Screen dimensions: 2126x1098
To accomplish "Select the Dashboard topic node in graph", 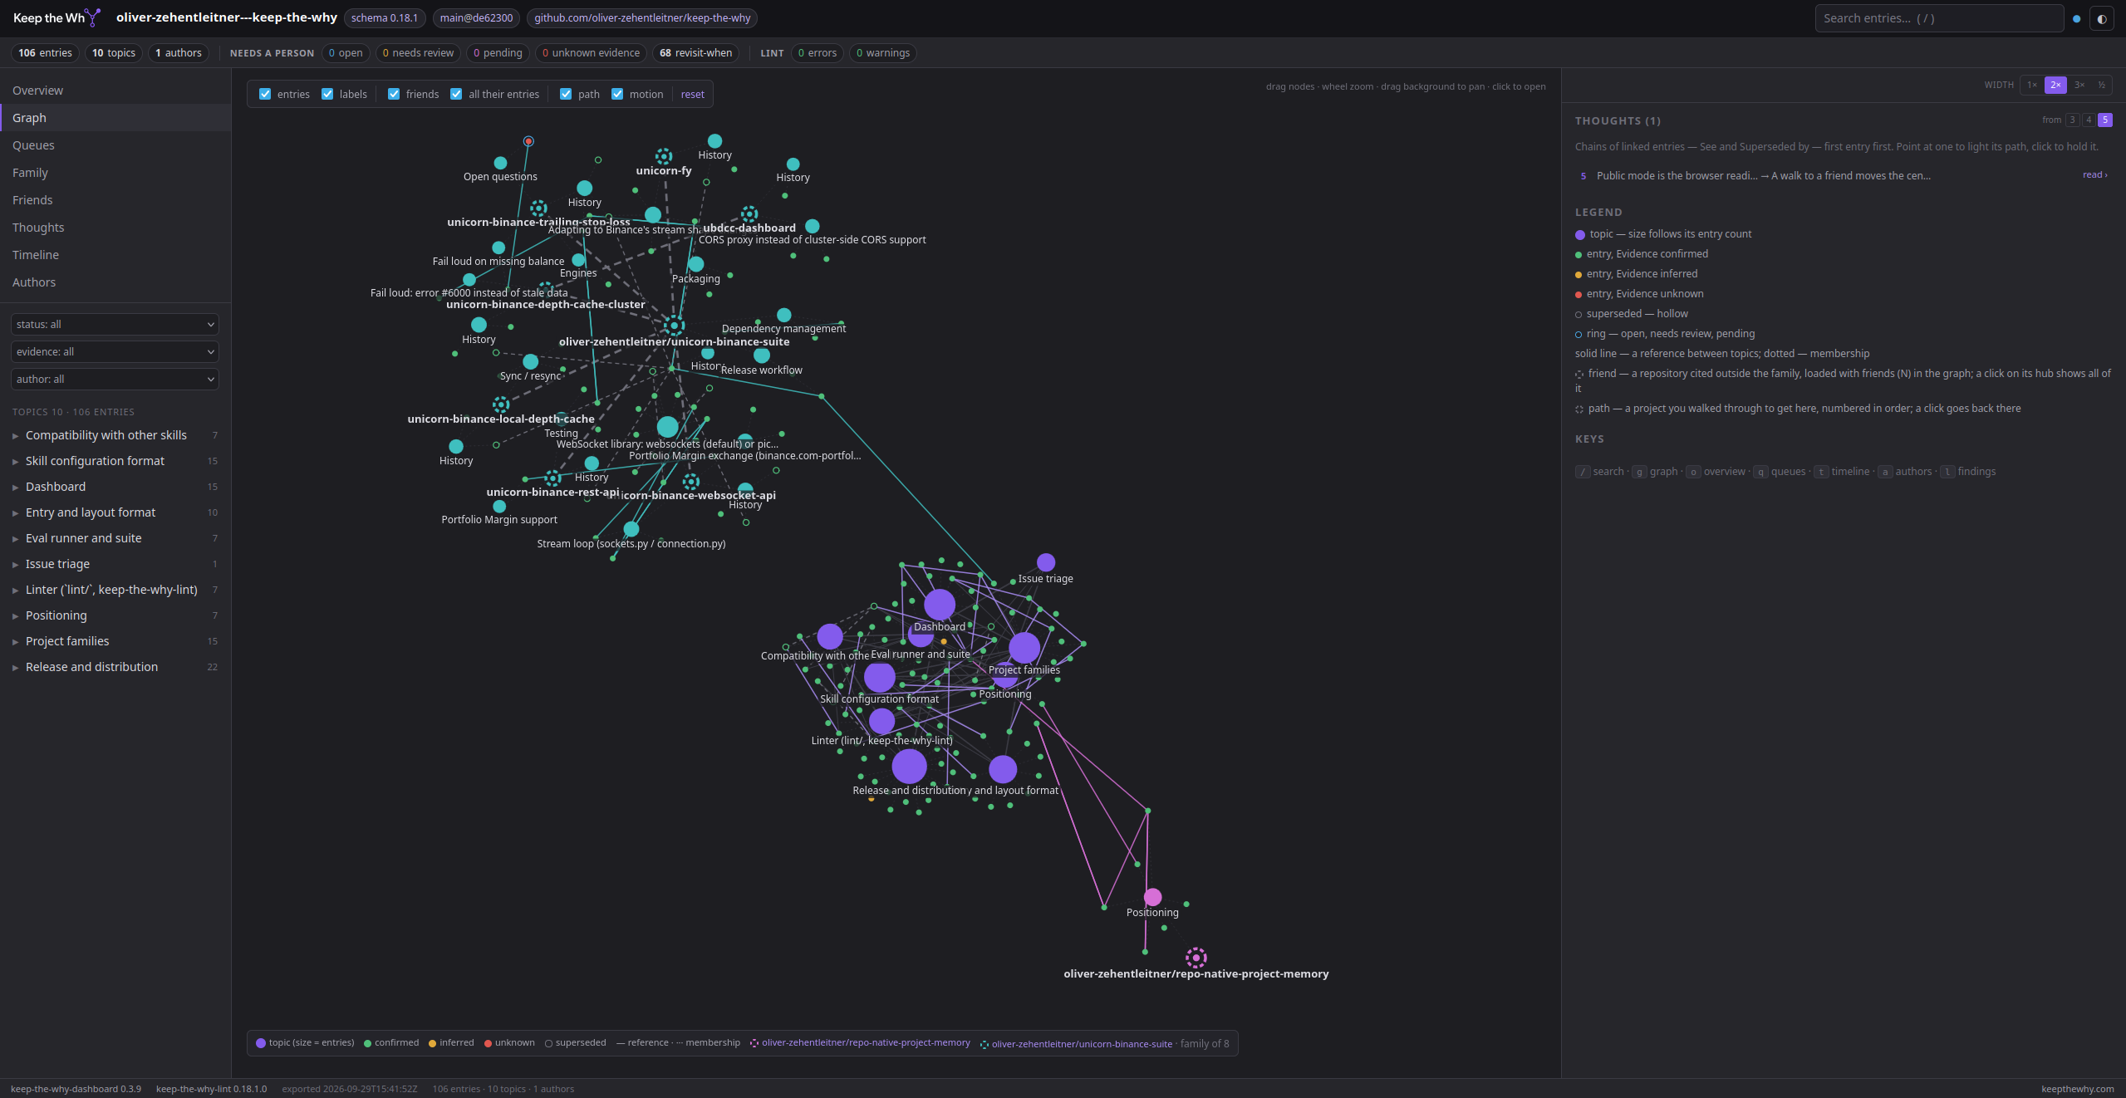I will (940, 605).
